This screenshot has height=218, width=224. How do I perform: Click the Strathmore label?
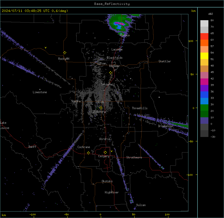(x=134, y=157)
